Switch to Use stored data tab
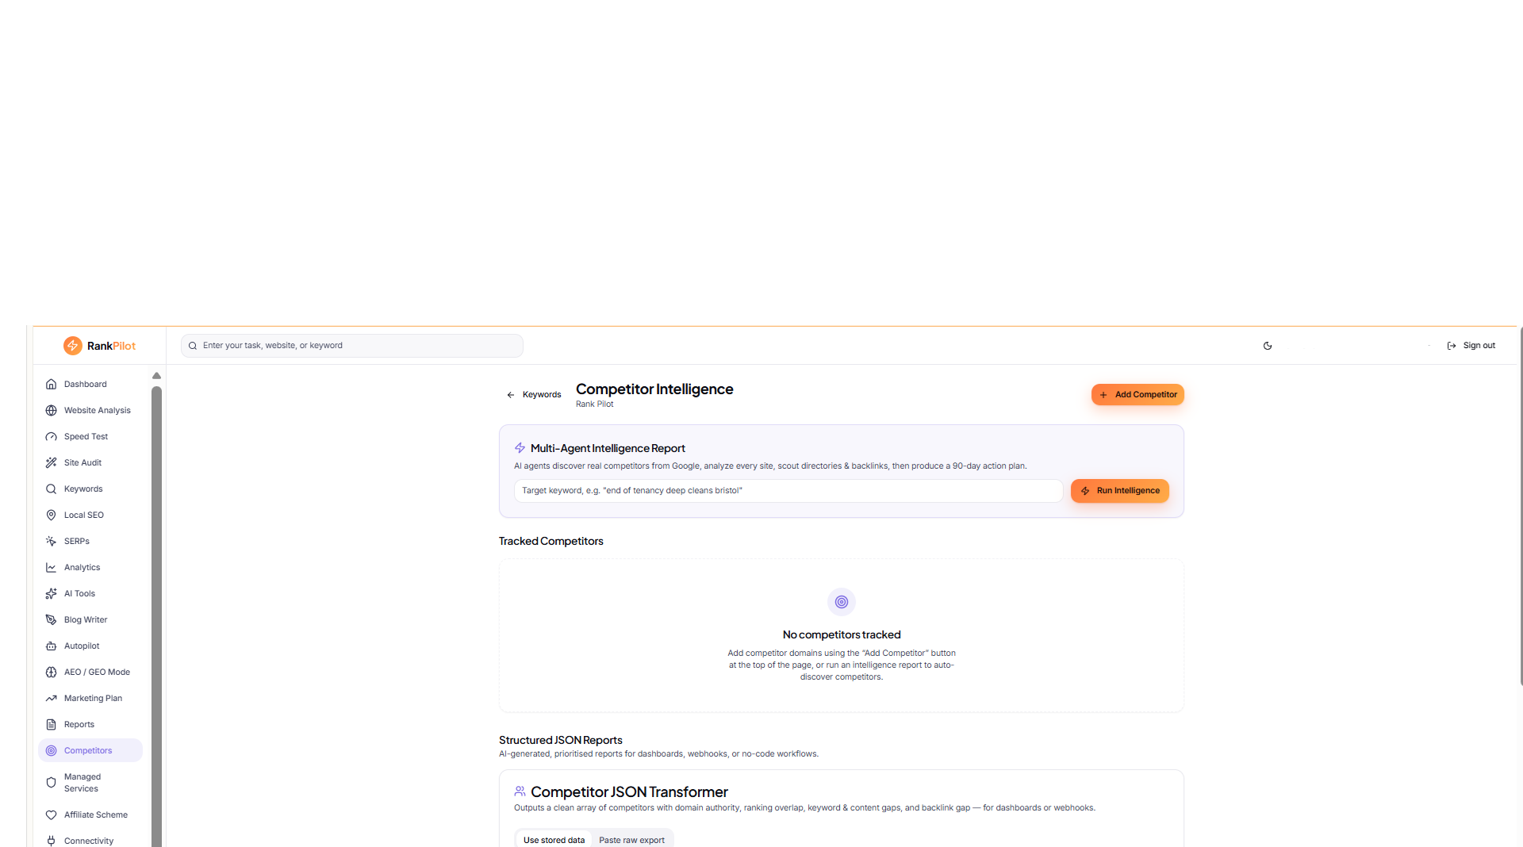The width and height of the screenshot is (1523, 847). (554, 840)
